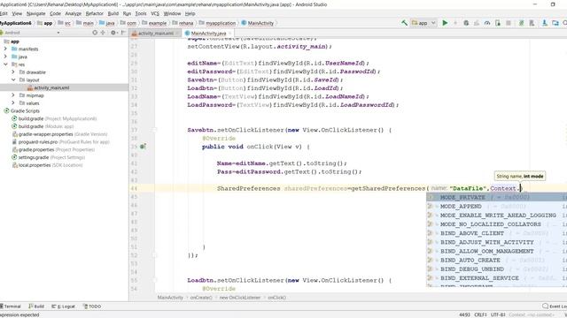Screen dimensions: 567x318
Task: Open the Event Log panel
Action: [x=555, y=307]
